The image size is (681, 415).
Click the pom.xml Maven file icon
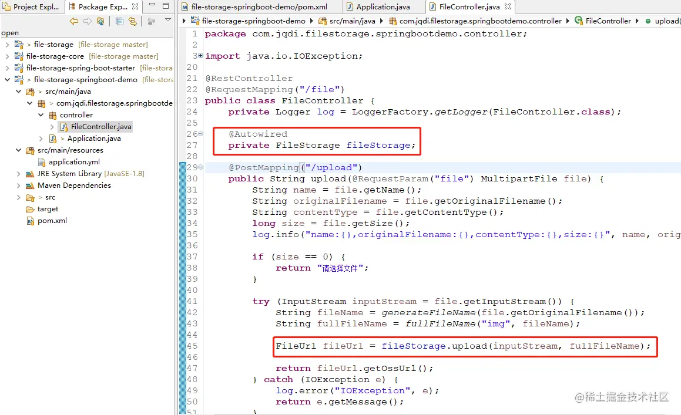[30, 221]
